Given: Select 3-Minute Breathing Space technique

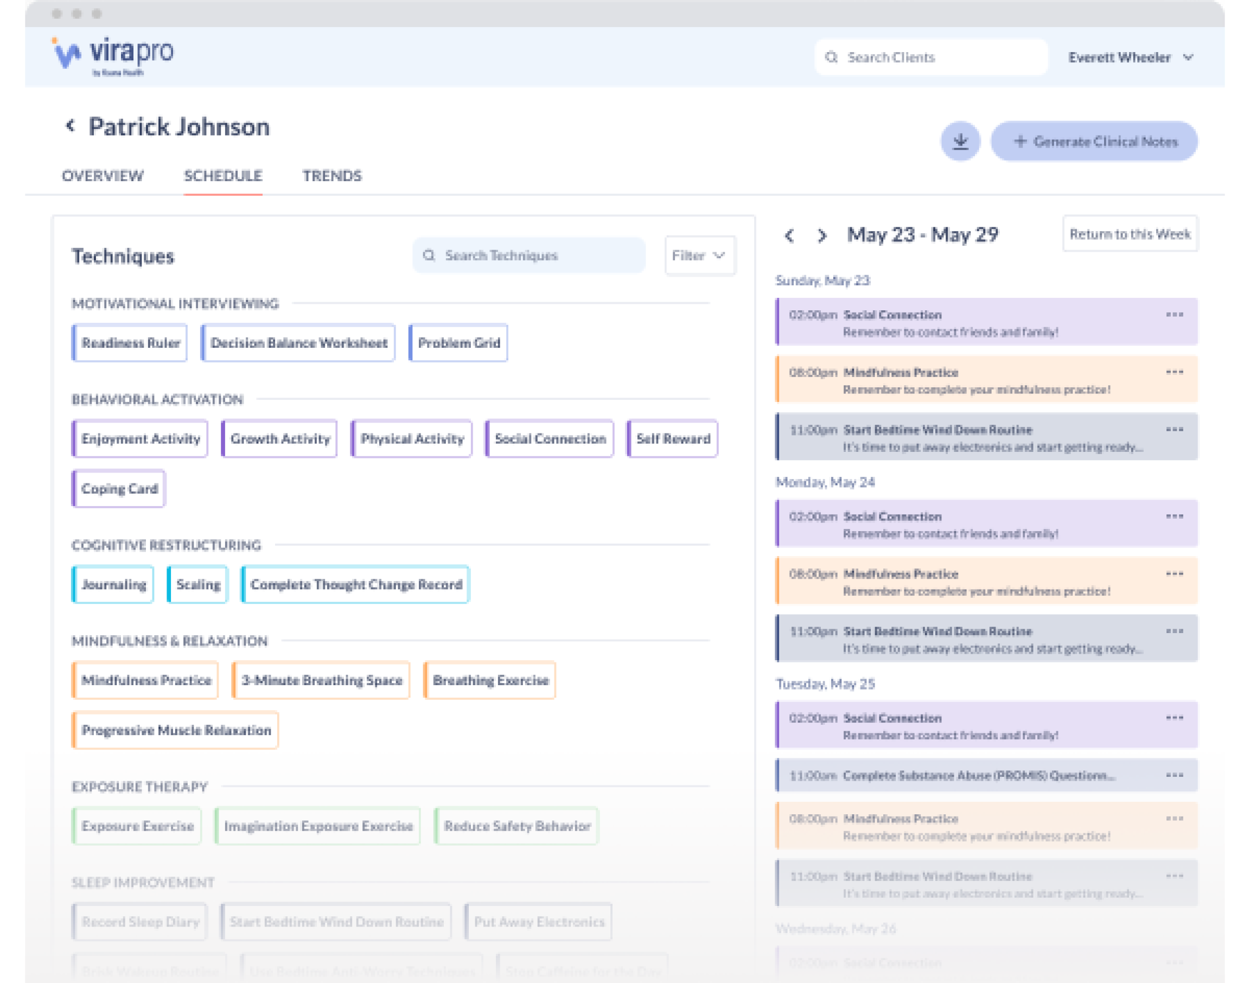Looking at the screenshot, I should click(x=321, y=680).
